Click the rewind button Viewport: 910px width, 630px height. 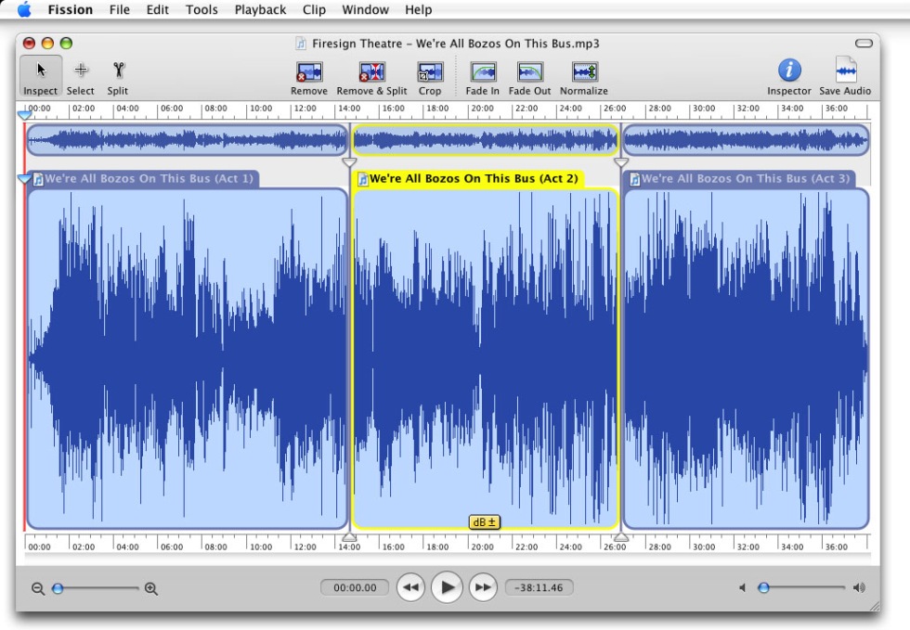point(411,587)
